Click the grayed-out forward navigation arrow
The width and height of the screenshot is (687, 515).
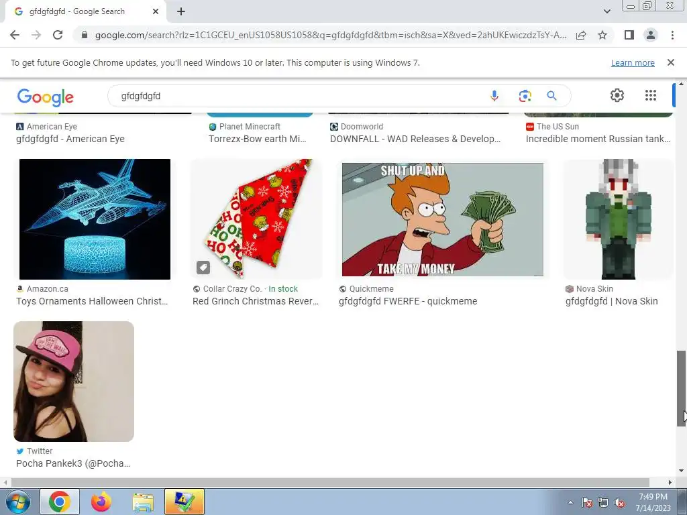36,35
